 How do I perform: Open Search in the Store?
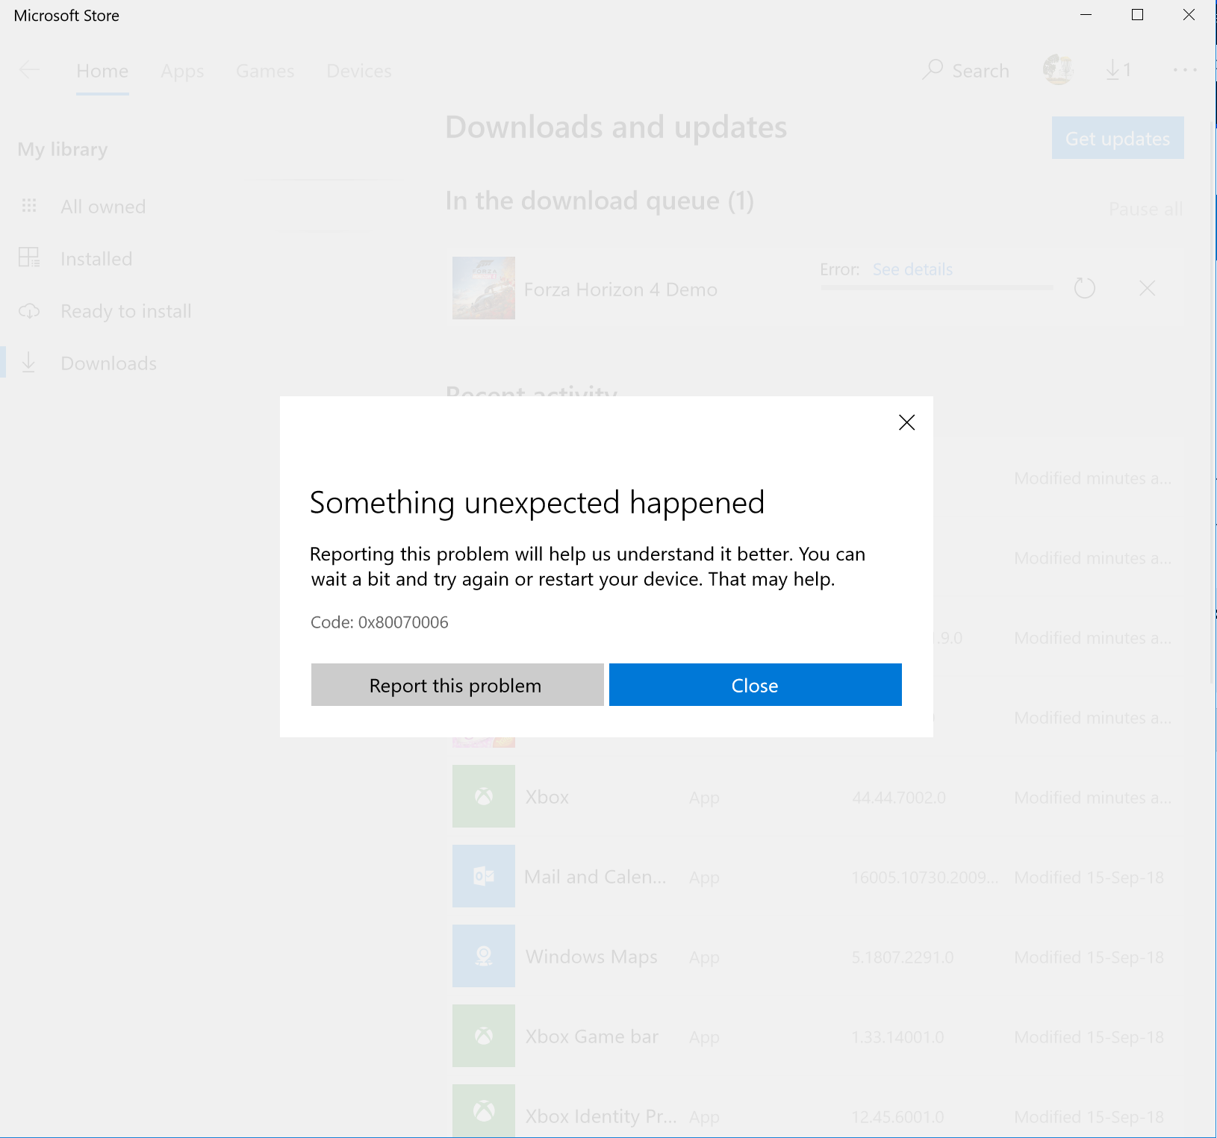[965, 70]
